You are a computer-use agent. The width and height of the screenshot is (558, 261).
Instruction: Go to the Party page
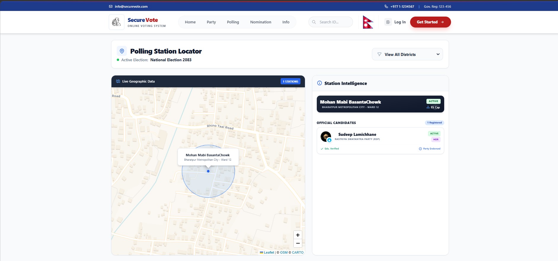coord(211,22)
